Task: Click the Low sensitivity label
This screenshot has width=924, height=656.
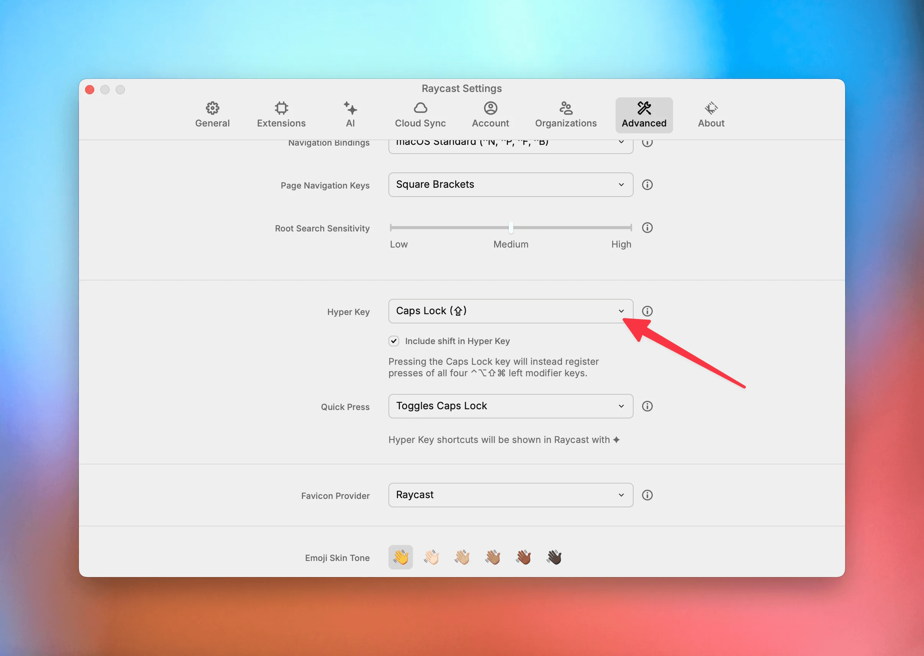Action: pyautogui.click(x=398, y=244)
